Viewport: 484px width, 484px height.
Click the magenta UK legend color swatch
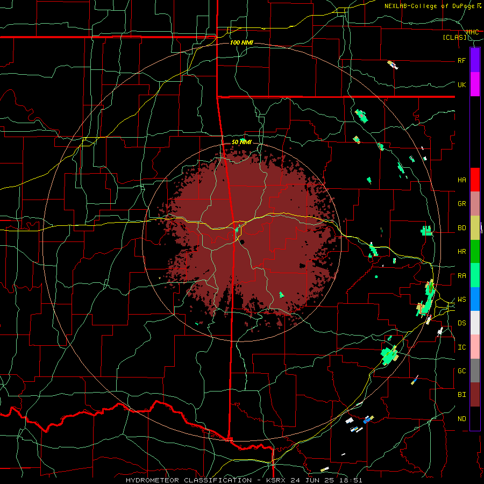pyautogui.click(x=475, y=84)
